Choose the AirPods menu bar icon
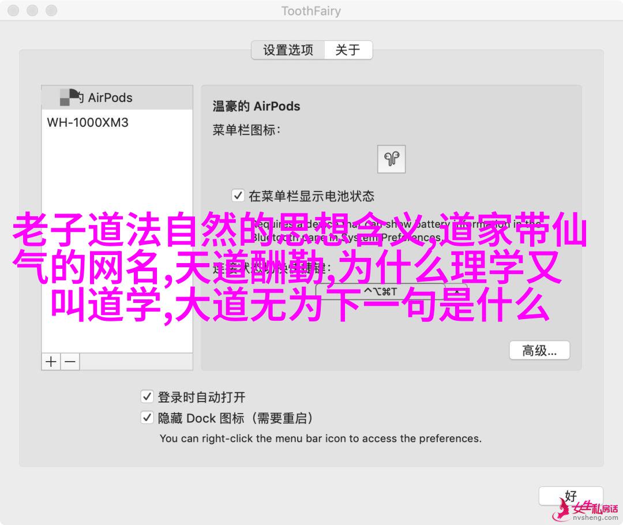Viewport: 623px width, 525px height. tap(391, 159)
